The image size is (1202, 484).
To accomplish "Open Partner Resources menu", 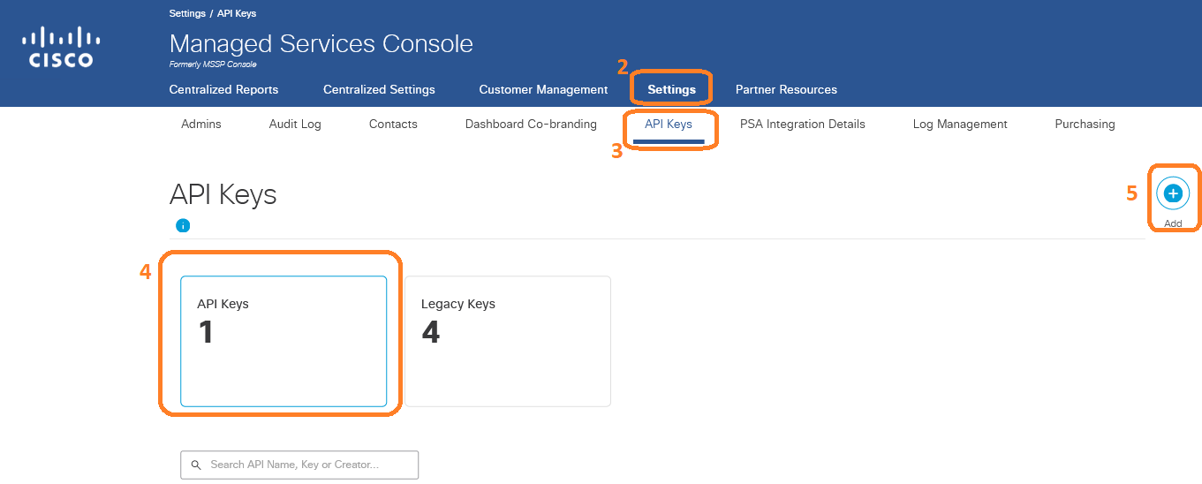I will tap(786, 89).
